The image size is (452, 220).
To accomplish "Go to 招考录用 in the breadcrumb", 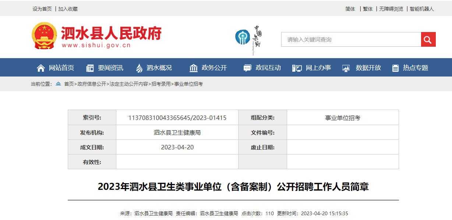I will click(x=161, y=84).
